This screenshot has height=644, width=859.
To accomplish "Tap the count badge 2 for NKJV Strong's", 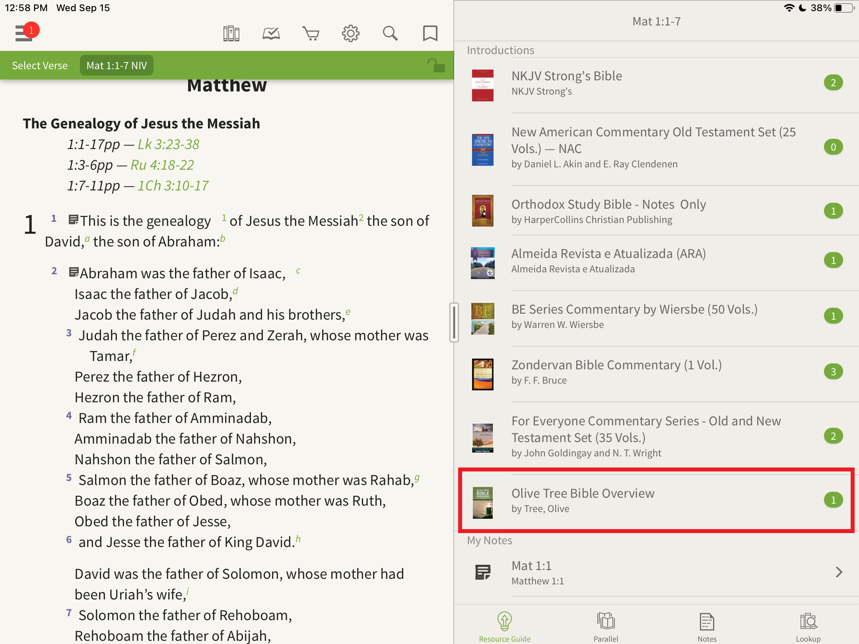I will pyautogui.click(x=833, y=83).
